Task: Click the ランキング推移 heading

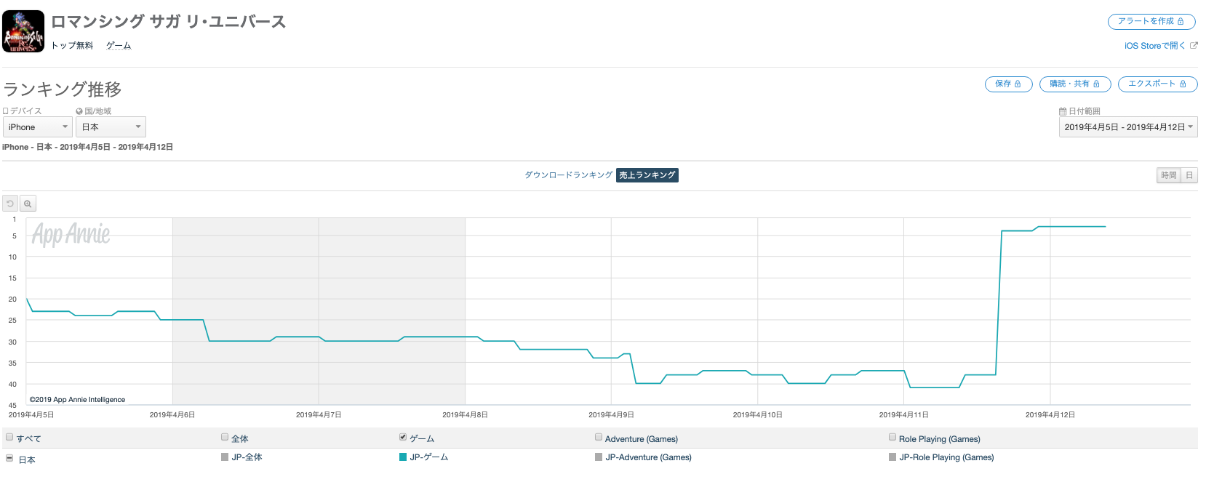Action: pos(63,89)
